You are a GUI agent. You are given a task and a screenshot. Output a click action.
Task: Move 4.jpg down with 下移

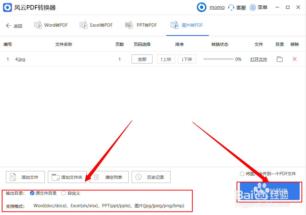187,59
